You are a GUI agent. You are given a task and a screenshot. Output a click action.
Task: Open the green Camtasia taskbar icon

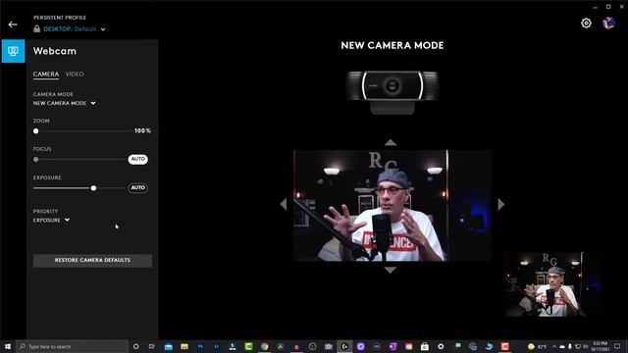[x=248, y=346]
